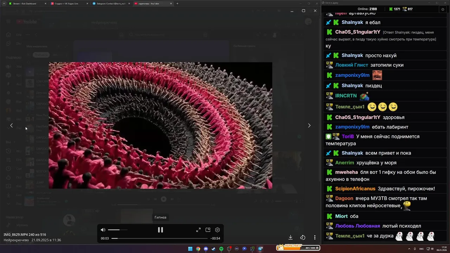Click the emote next to IRNCRTN
Viewport: 450px width, 253px height.
click(x=364, y=96)
